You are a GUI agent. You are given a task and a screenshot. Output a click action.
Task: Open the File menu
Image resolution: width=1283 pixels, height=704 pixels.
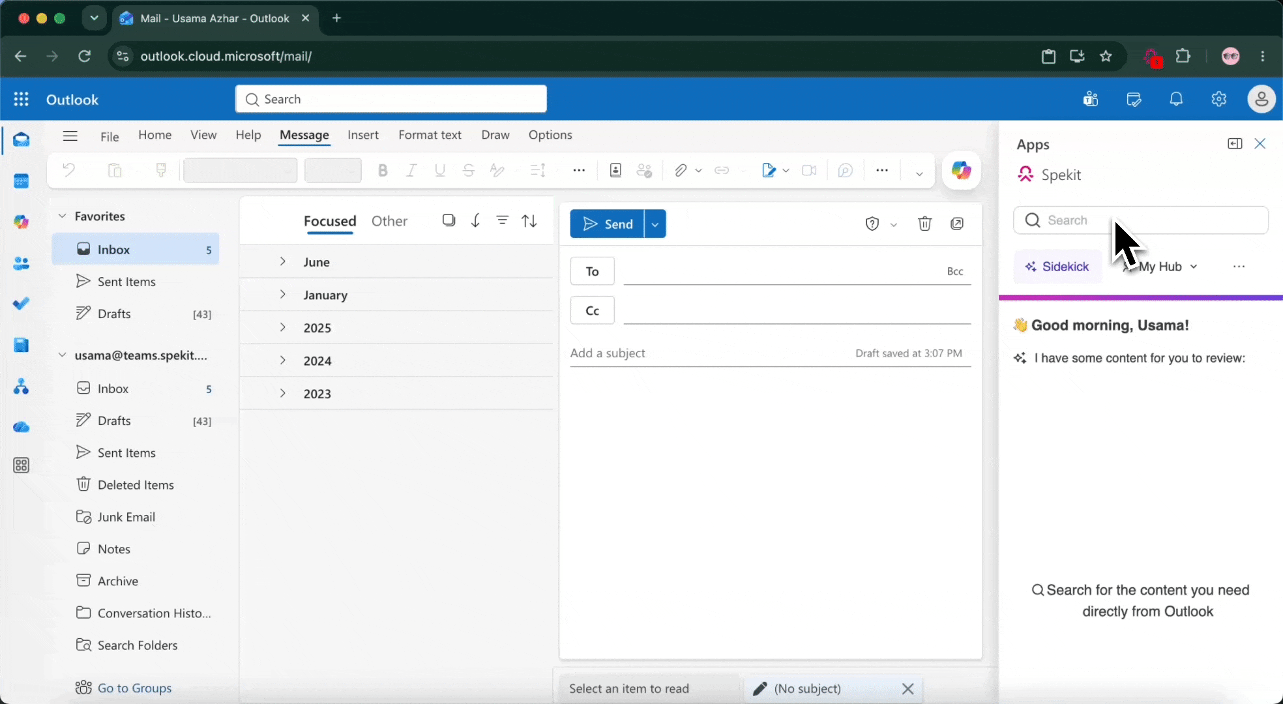[x=110, y=136]
